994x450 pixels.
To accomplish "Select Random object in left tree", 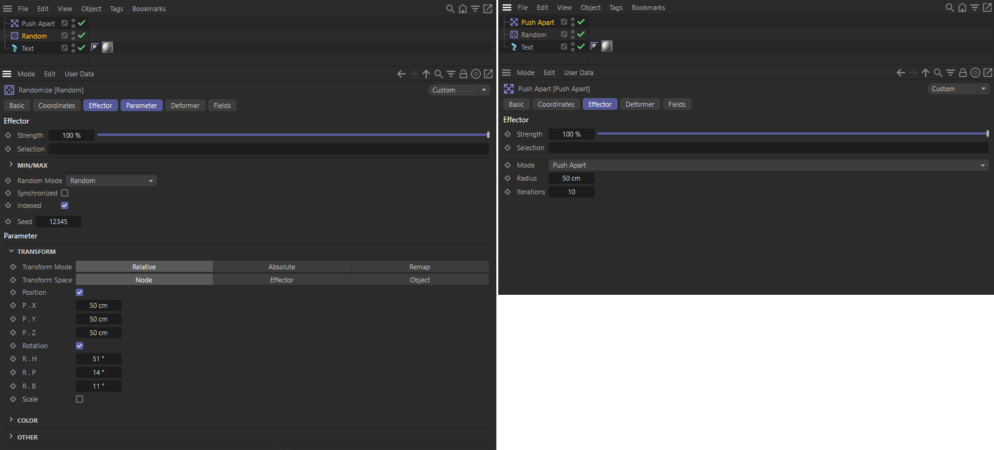I will click(34, 36).
